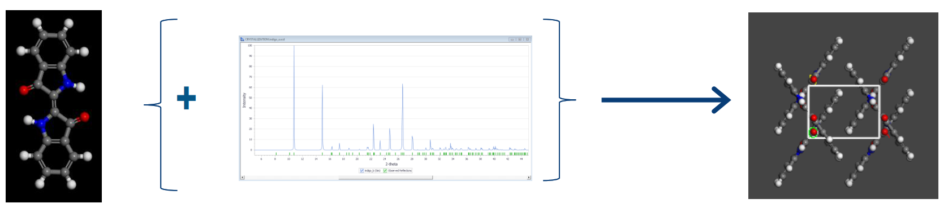Click the powder pattern window title bar icon

click(x=243, y=39)
